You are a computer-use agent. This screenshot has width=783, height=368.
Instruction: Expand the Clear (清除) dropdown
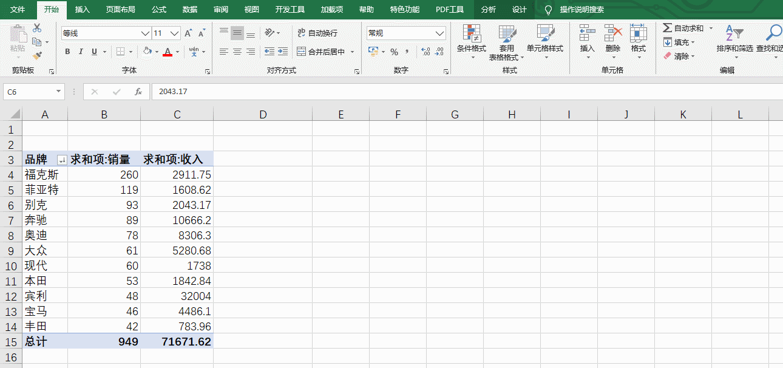[693, 56]
